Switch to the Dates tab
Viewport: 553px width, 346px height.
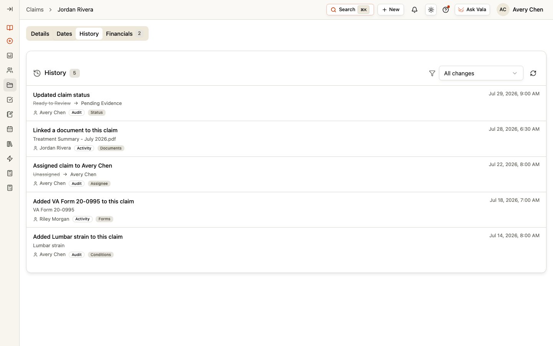click(x=64, y=34)
